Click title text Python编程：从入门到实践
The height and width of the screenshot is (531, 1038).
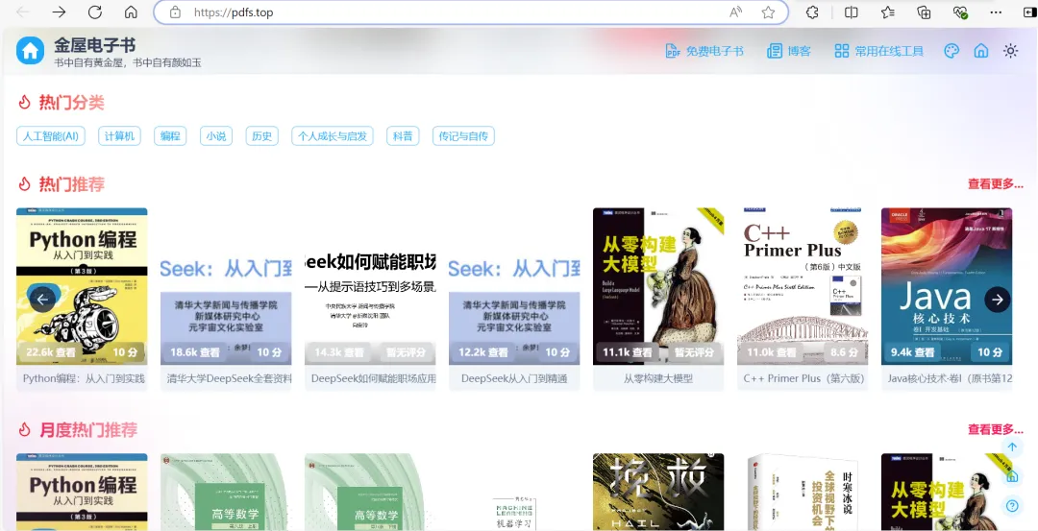click(84, 379)
